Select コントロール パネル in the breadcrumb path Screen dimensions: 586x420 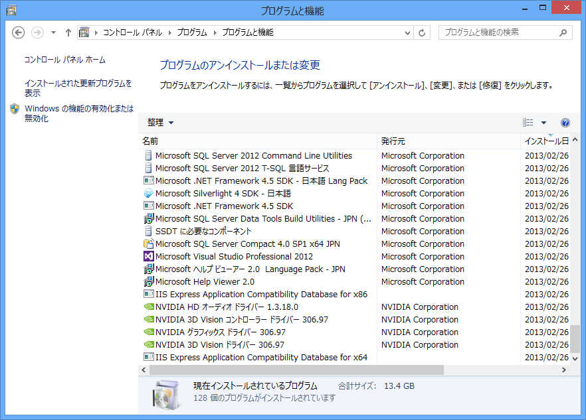pyautogui.click(x=132, y=33)
